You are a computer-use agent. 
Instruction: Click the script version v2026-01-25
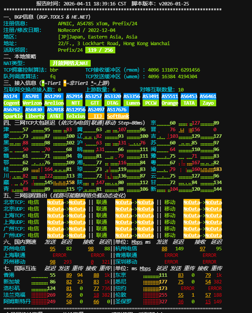click(174, 4)
